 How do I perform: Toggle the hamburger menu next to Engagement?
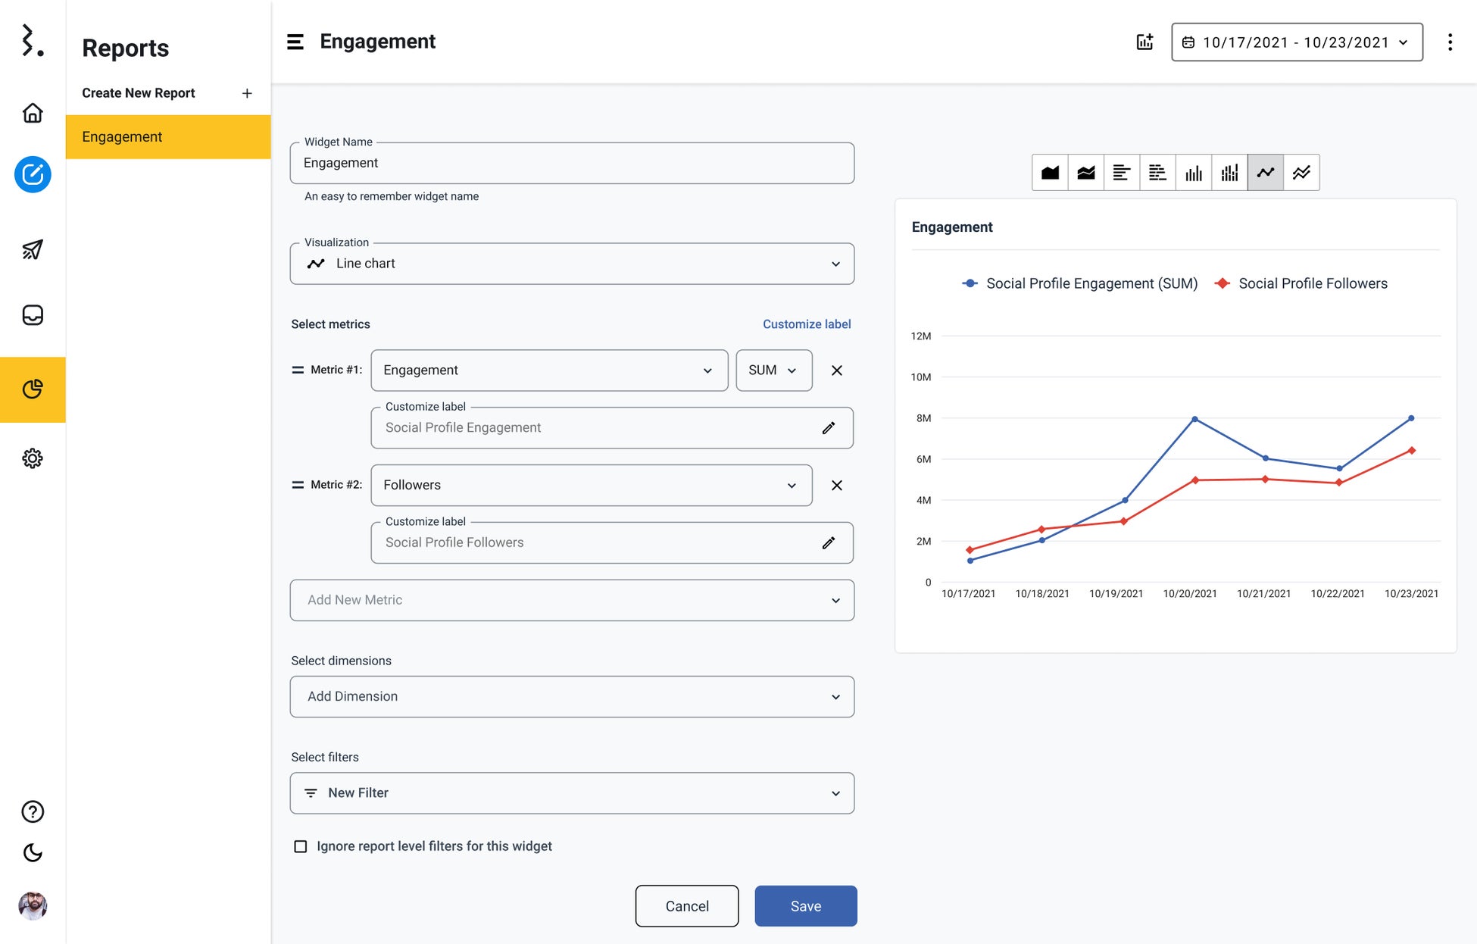pos(295,42)
